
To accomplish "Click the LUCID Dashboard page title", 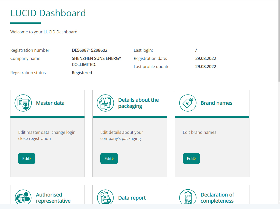I will tap(48, 13).
